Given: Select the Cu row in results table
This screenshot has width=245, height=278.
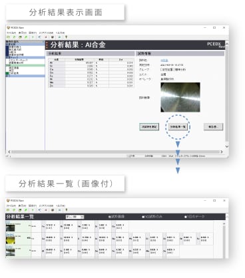Looking at the screenshot, I should (x=91, y=69).
